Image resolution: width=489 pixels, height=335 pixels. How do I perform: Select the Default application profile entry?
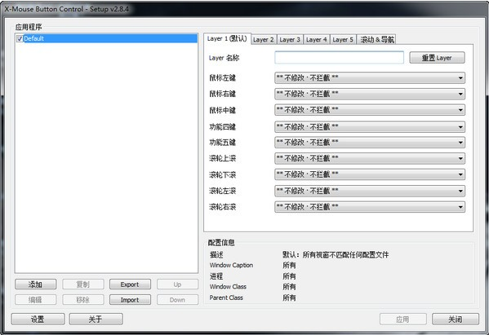tap(107, 38)
